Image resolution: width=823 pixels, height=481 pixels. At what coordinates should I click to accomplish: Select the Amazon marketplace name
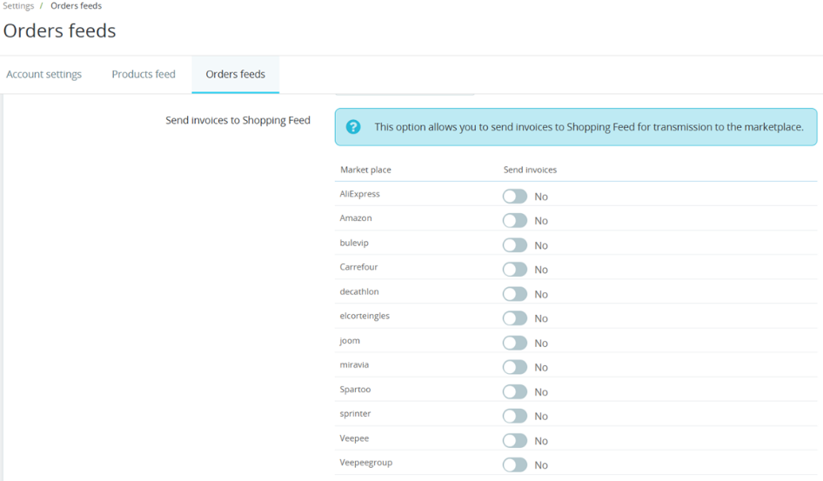(355, 217)
